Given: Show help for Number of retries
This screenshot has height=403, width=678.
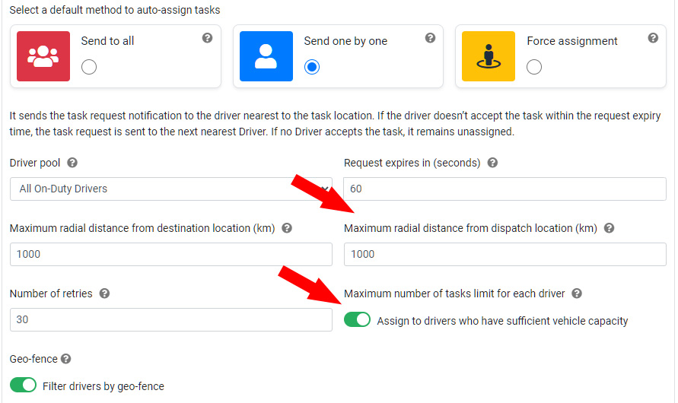Looking at the screenshot, I should click(x=104, y=294).
